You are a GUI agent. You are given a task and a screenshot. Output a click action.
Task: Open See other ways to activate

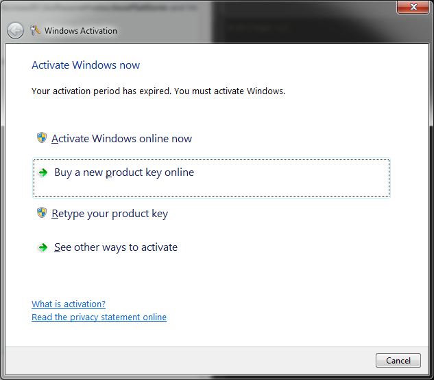(x=116, y=247)
